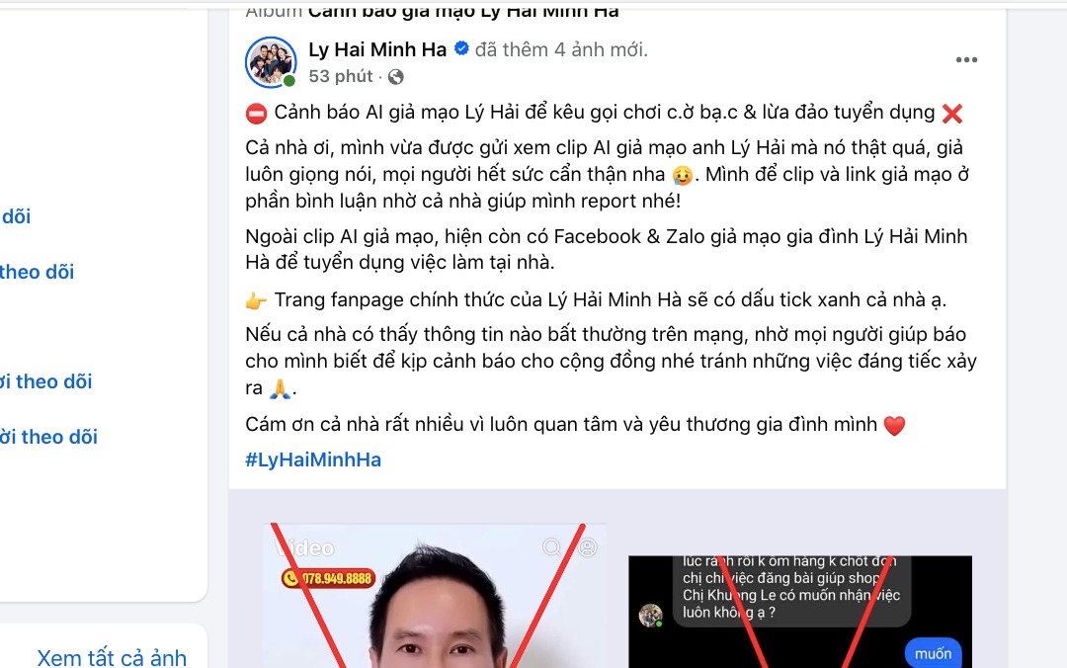The height and width of the screenshot is (668, 1067).
Task: Click Xem tất cả ảnh link
Action: (x=112, y=657)
